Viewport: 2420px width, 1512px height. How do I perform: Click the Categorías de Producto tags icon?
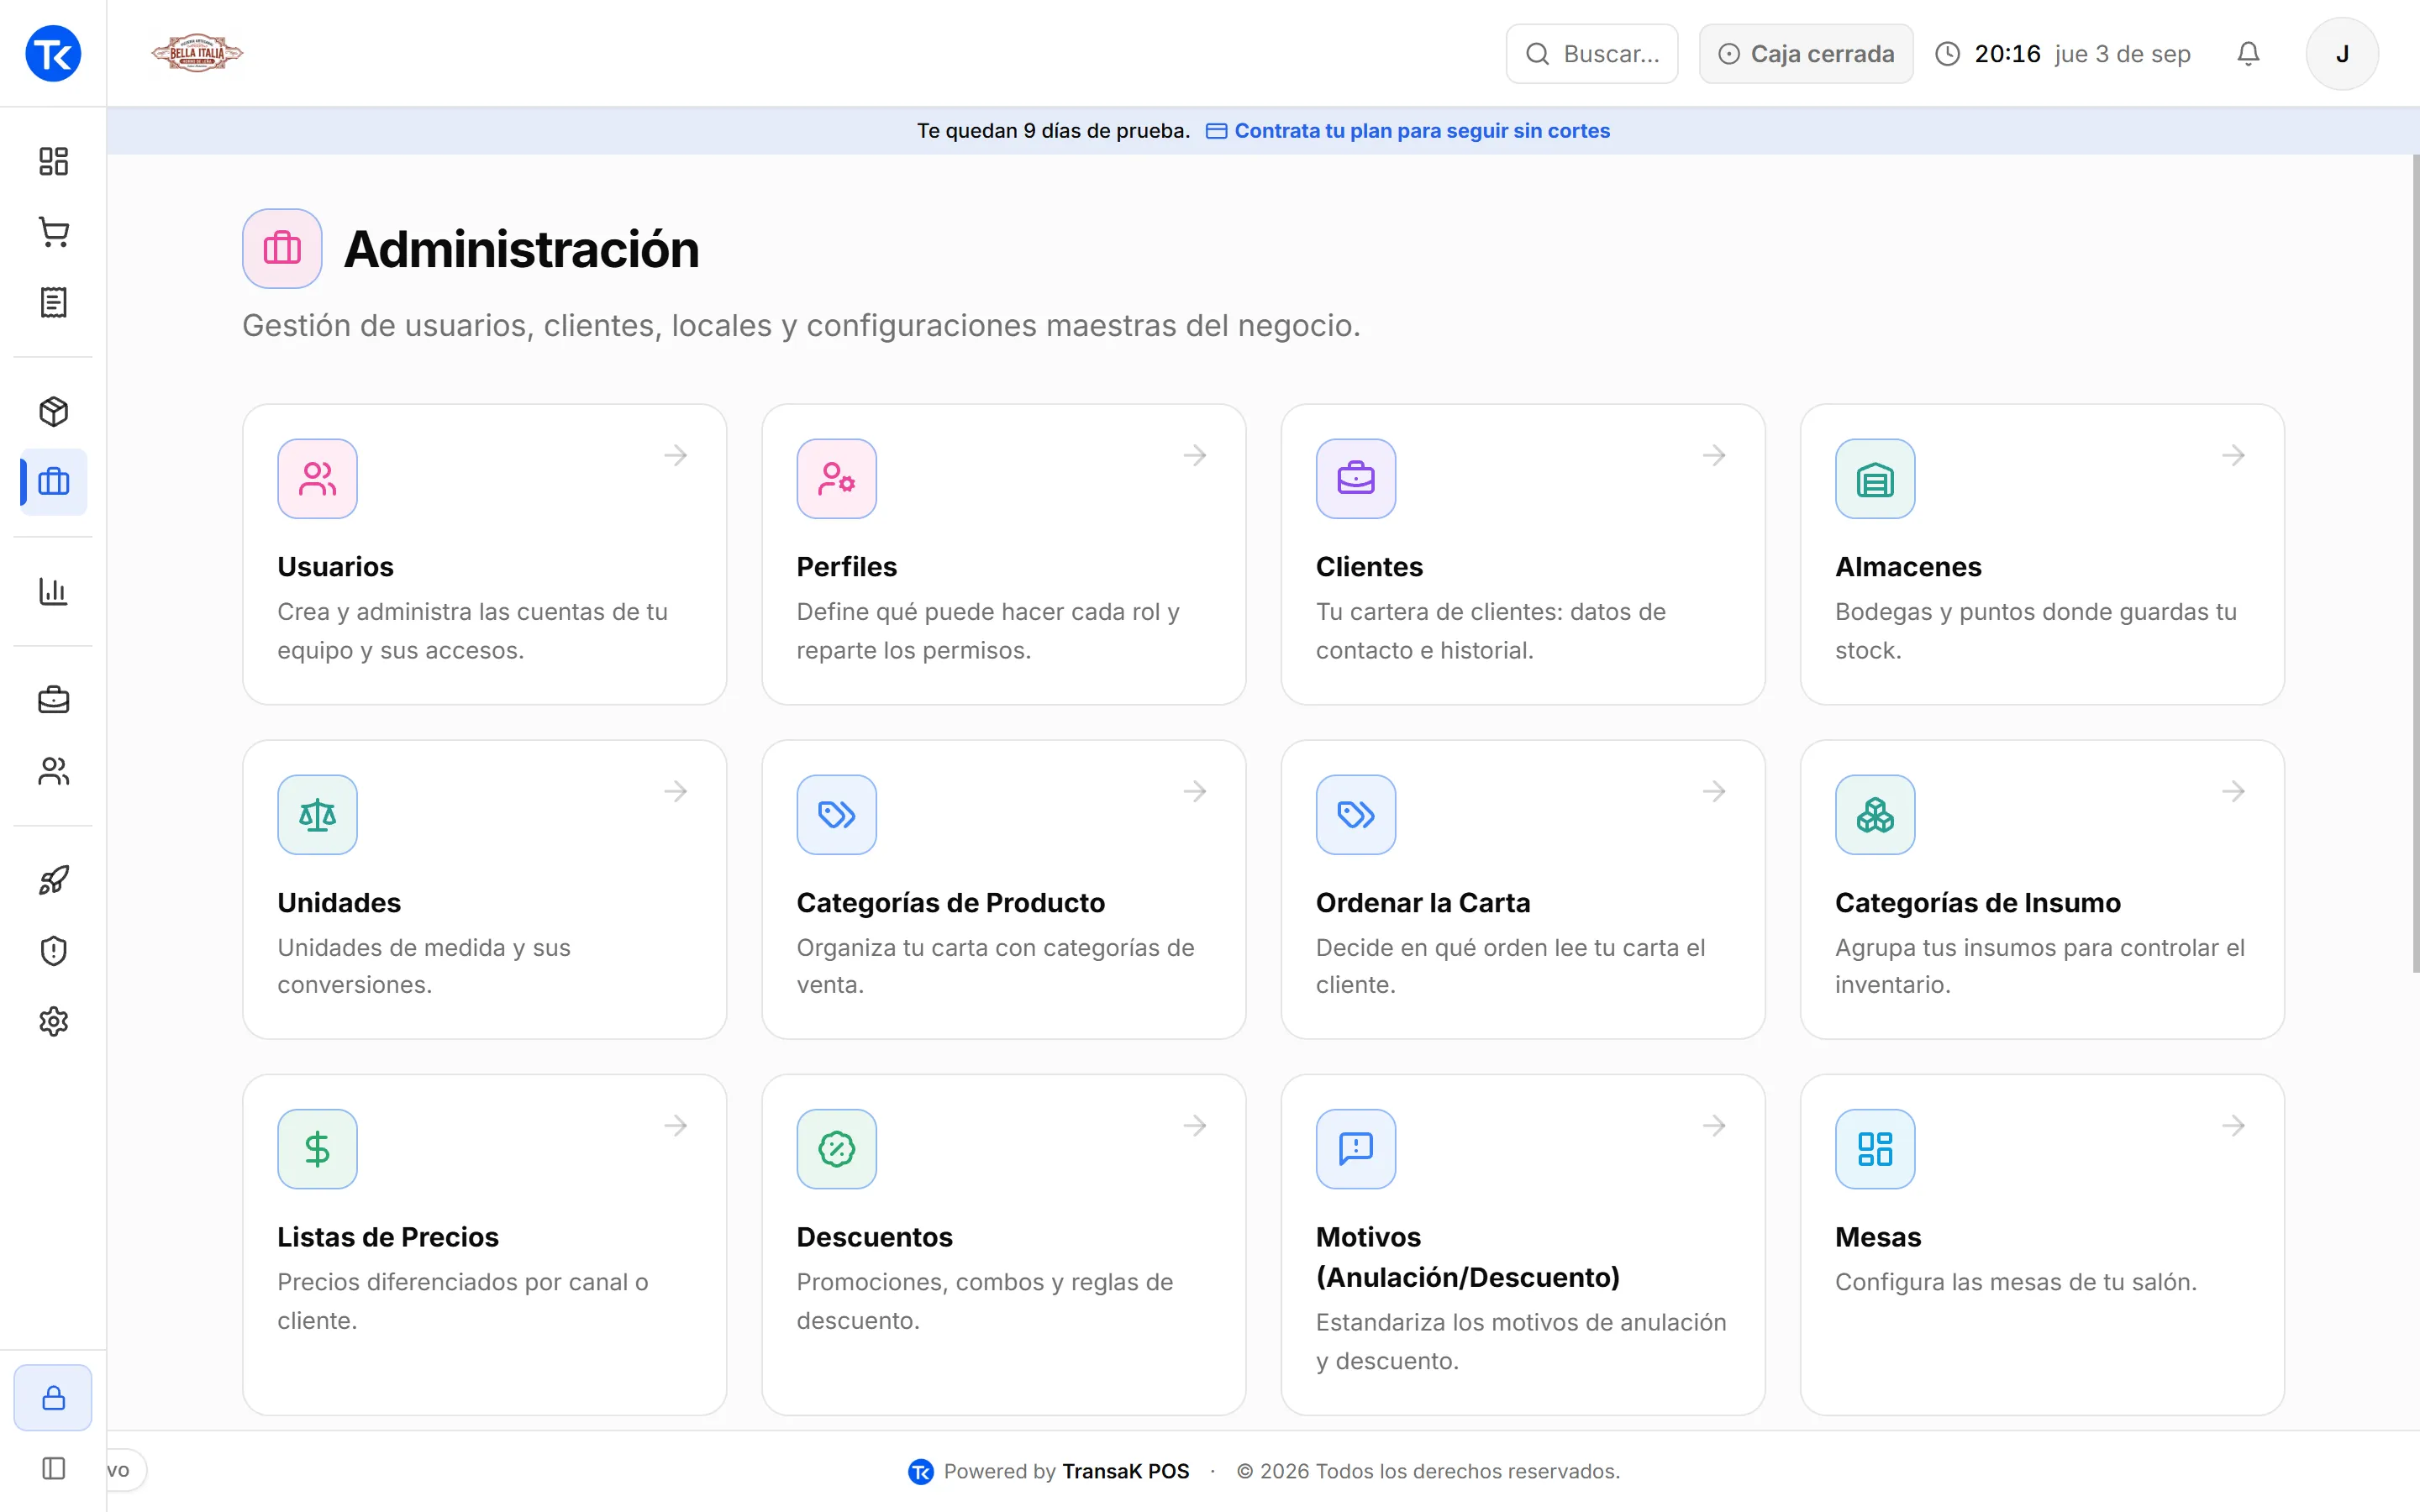coord(836,815)
